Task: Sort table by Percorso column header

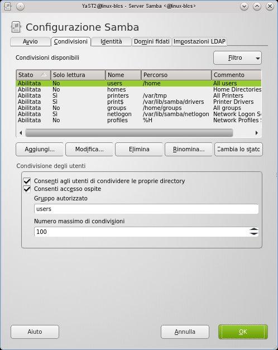Action: coord(176,75)
